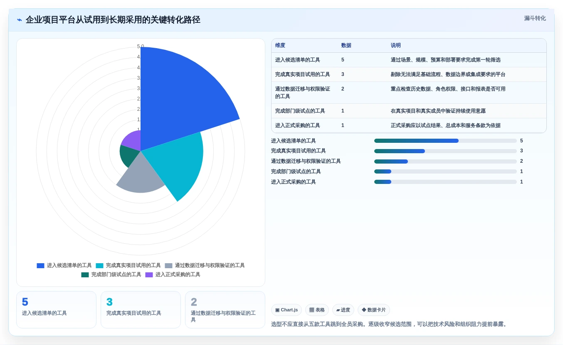563x345 pixels.
Task: Click the dark teal polar chart segment
Action: coord(129,155)
